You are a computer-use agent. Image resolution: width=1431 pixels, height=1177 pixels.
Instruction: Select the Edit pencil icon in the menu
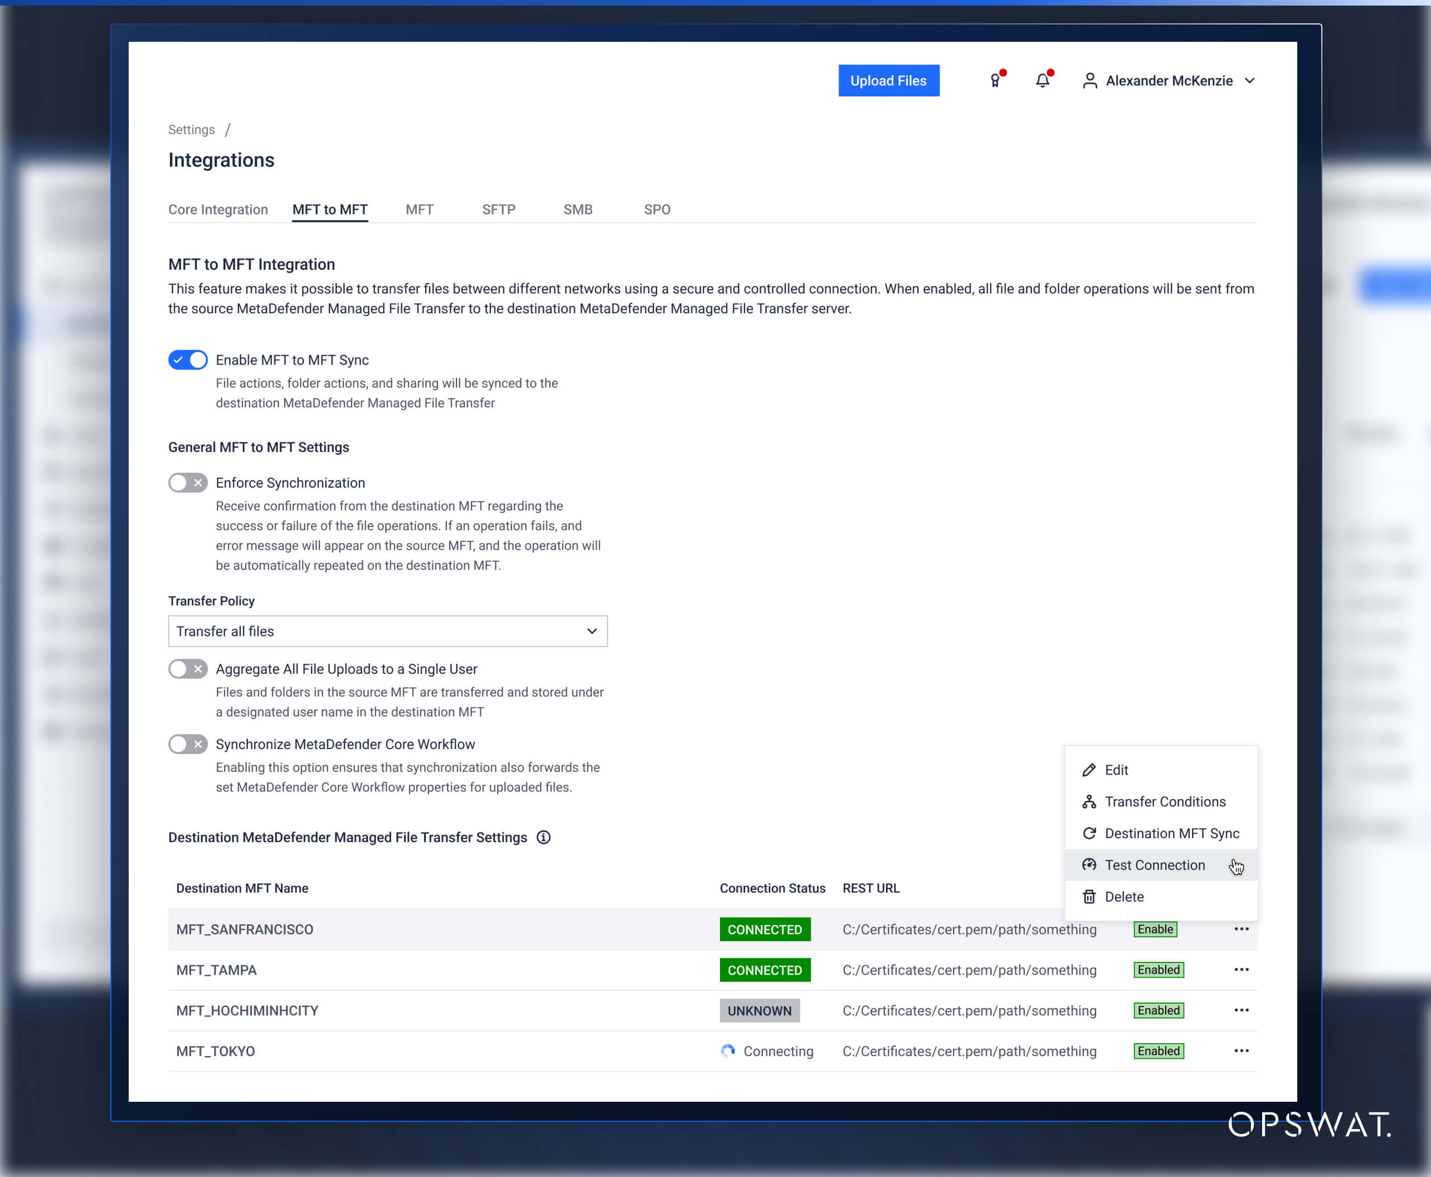[x=1089, y=770]
